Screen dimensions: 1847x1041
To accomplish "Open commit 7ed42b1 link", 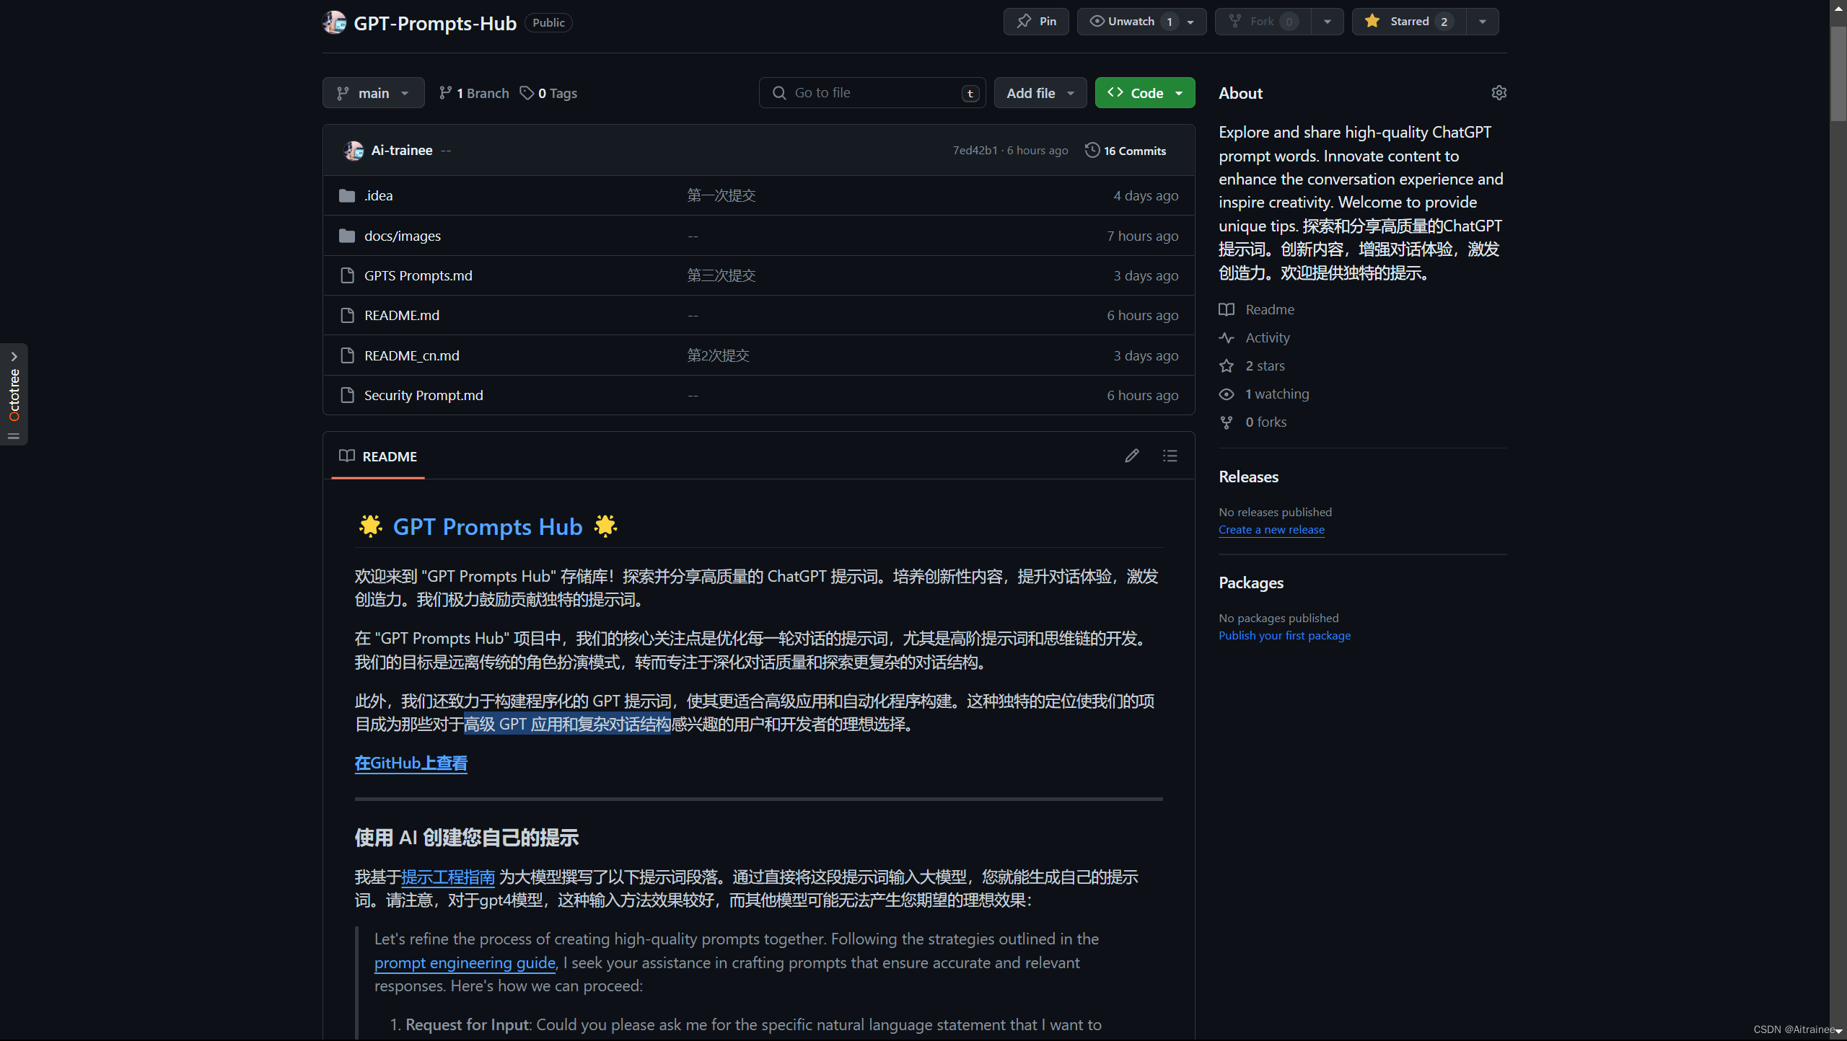I will point(975,151).
